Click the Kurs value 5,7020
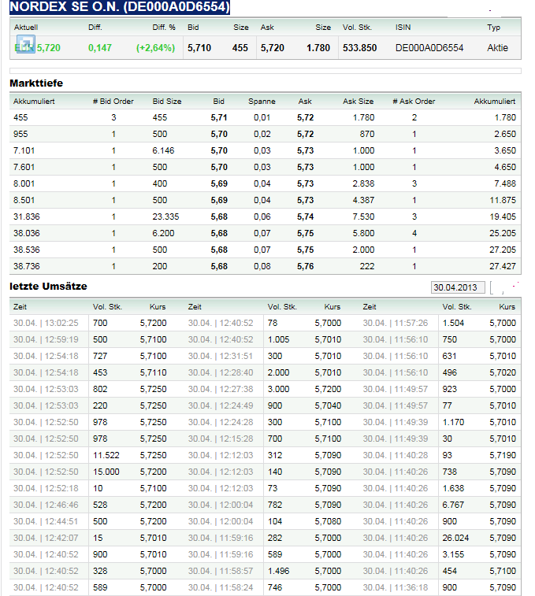 click(x=503, y=373)
